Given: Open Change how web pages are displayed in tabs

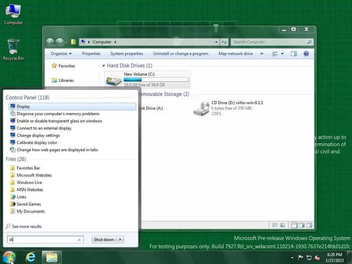Looking at the screenshot, I should pyautogui.click(x=57, y=150).
